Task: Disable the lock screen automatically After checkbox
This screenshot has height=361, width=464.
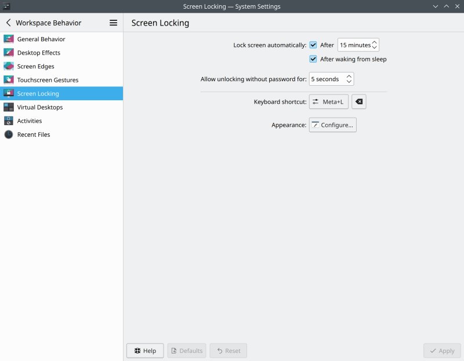Action: tap(313, 45)
